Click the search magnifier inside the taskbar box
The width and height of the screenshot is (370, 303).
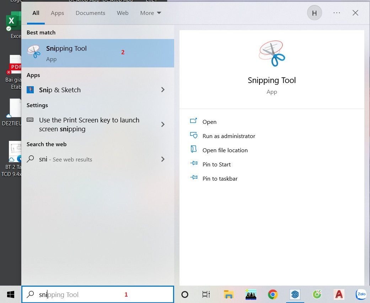(31, 294)
